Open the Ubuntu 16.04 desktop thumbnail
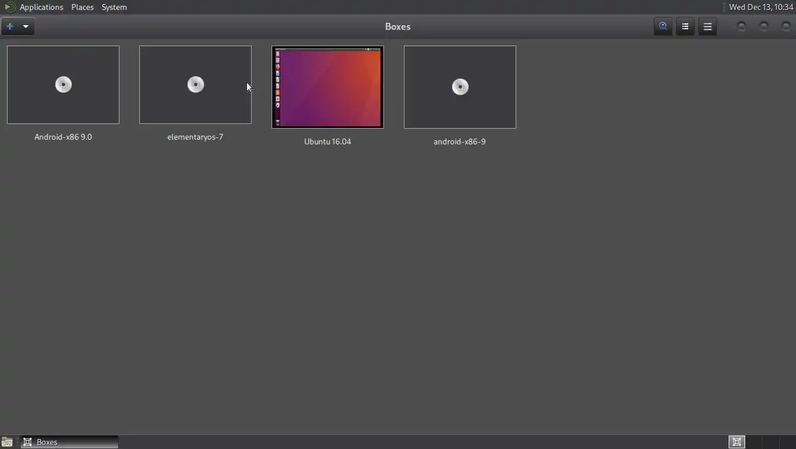The image size is (796, 449). pyautogui.click(x=328, y=87)
